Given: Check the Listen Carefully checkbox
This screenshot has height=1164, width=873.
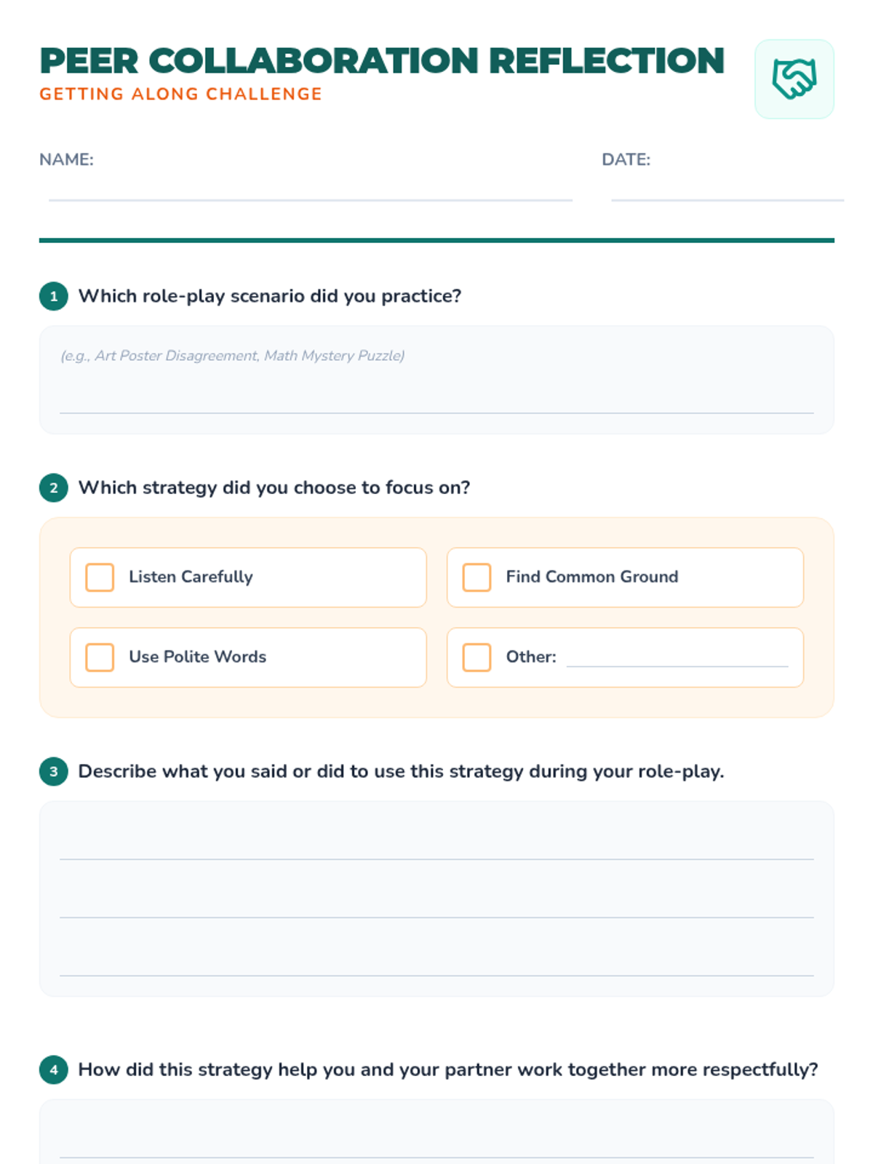Looking at the screenshot, I should (x=100, y=577).
